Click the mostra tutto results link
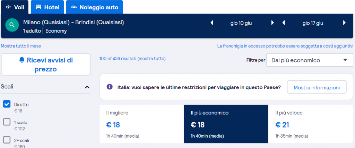 [x=151, y=59]
